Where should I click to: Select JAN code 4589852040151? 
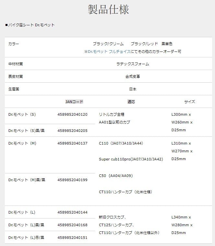73,238
